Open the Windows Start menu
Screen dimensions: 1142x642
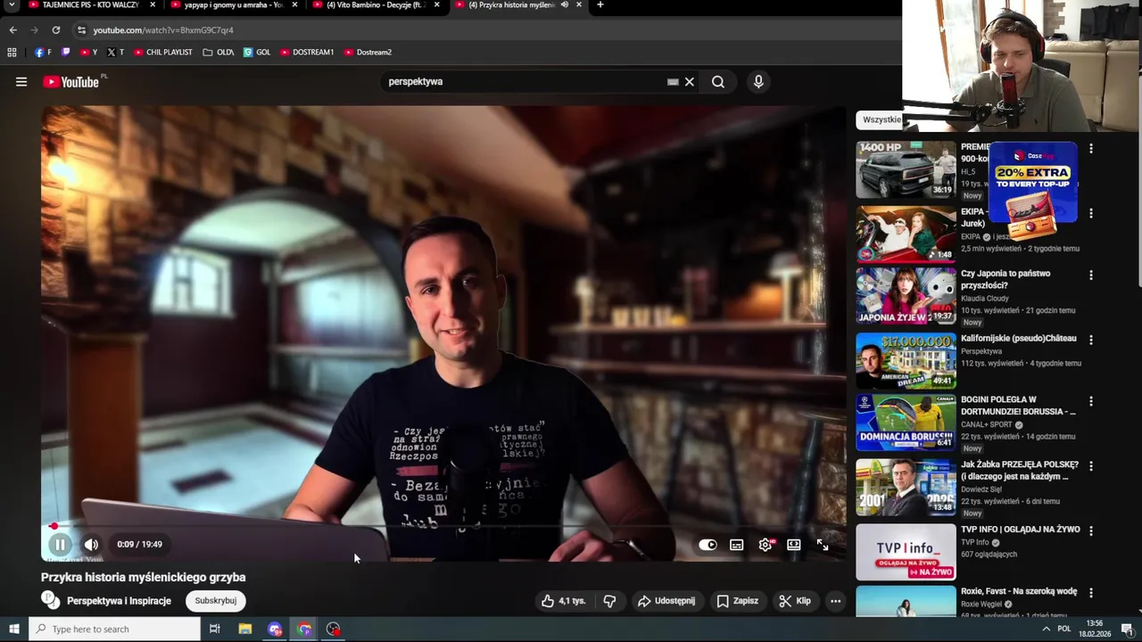tap(13, 630)
